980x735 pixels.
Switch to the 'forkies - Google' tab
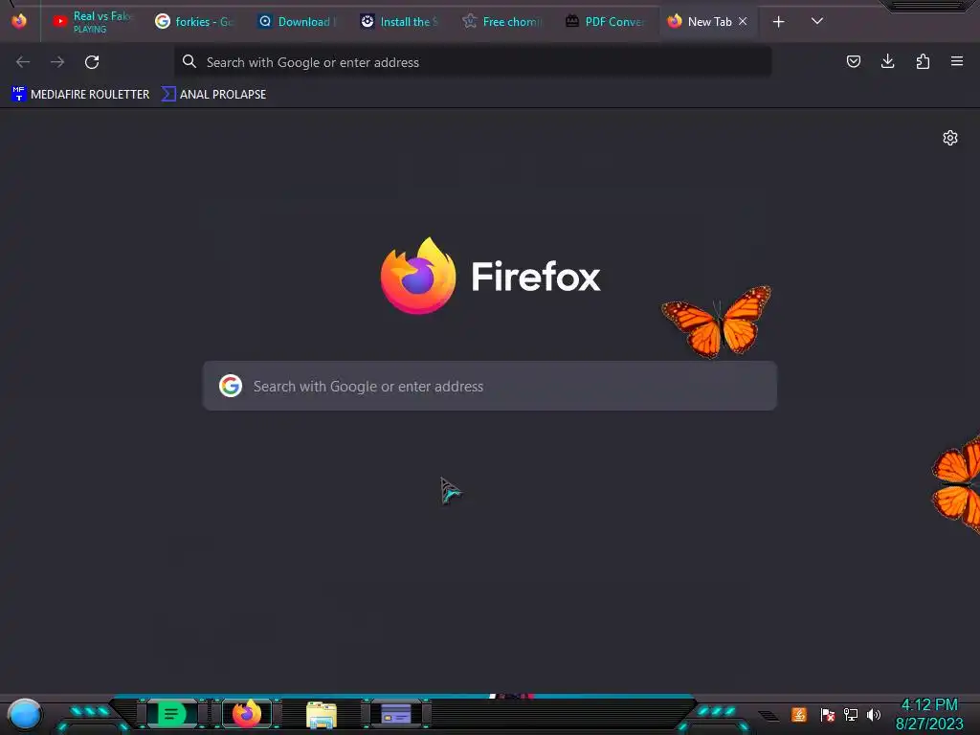[194, 21]
